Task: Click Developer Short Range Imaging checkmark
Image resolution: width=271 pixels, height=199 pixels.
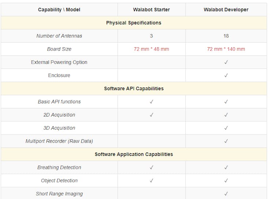Action: pyautogui.click(x=226, y=194)
